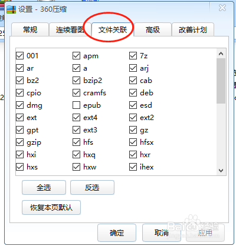Screen dimensions: 236x246
Task: Disable the hxr file type
Action: 133,155
